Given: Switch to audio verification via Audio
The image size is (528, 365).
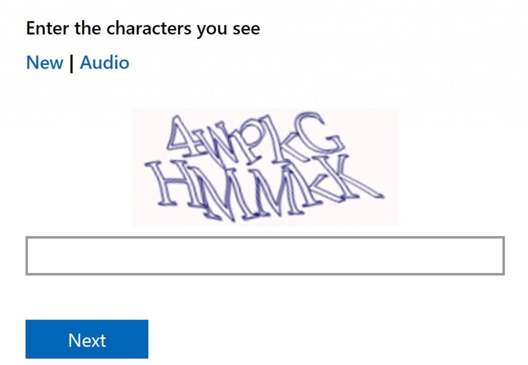Looking at the screenshot, I should (104, 62).
